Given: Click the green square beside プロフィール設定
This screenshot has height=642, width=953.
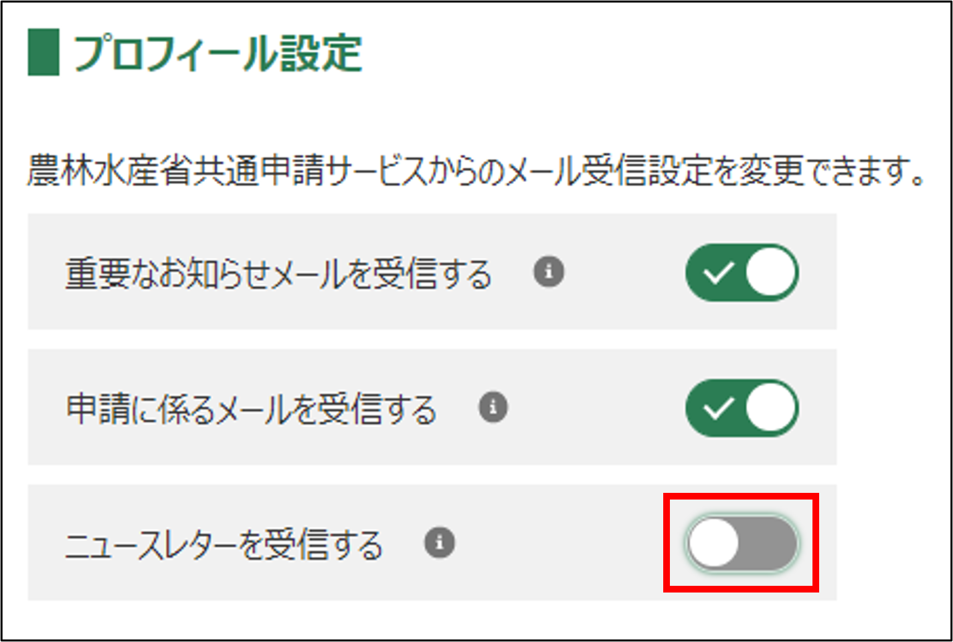Looking at the screenshot, I should tap(44, 52).
